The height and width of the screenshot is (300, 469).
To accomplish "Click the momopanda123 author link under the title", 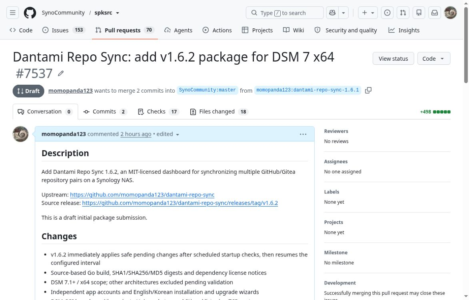I will click(71, 91).
